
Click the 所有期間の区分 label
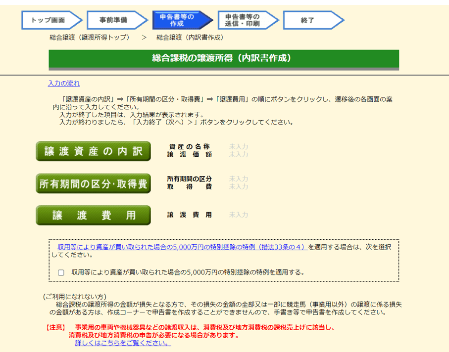190,179
